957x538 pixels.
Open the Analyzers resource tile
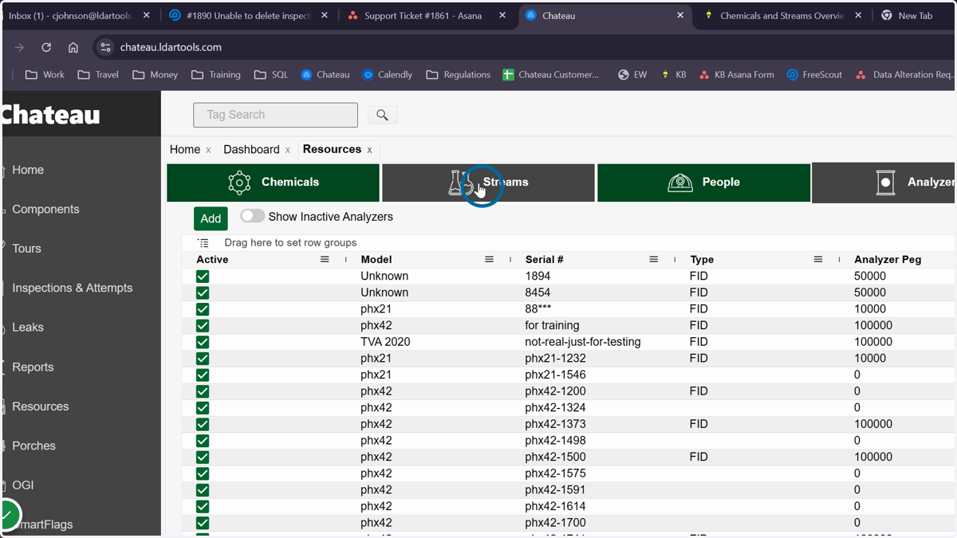tap(884, 183)
